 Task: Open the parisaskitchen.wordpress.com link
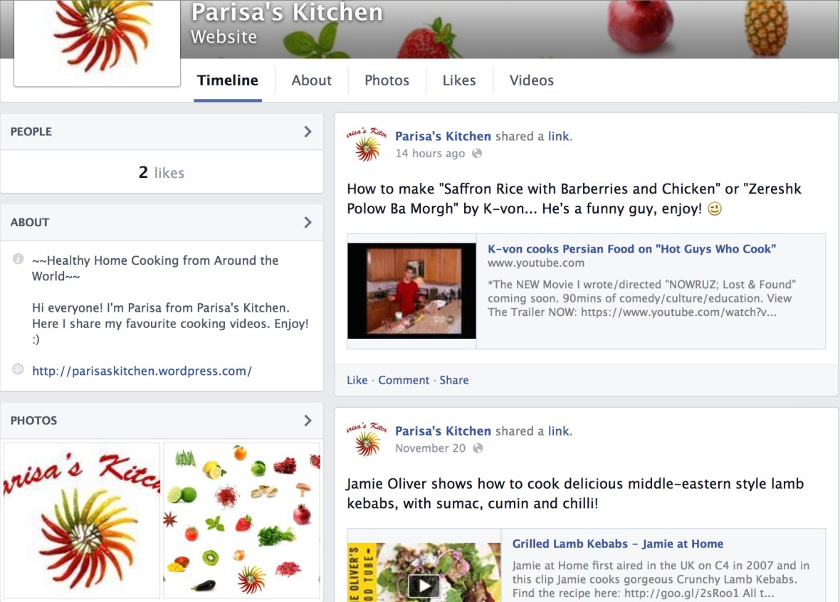coord(142,371)
